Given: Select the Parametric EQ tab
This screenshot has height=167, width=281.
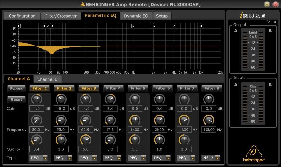Looking at the screenshot, I should [x=100, y=16].
